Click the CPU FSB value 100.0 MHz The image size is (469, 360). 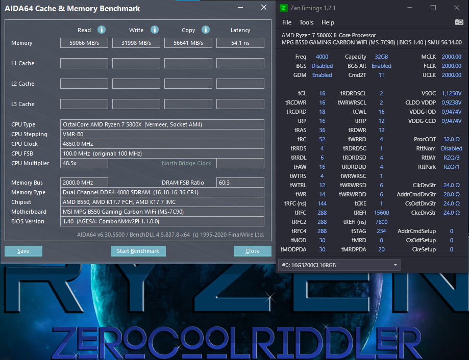162,153
